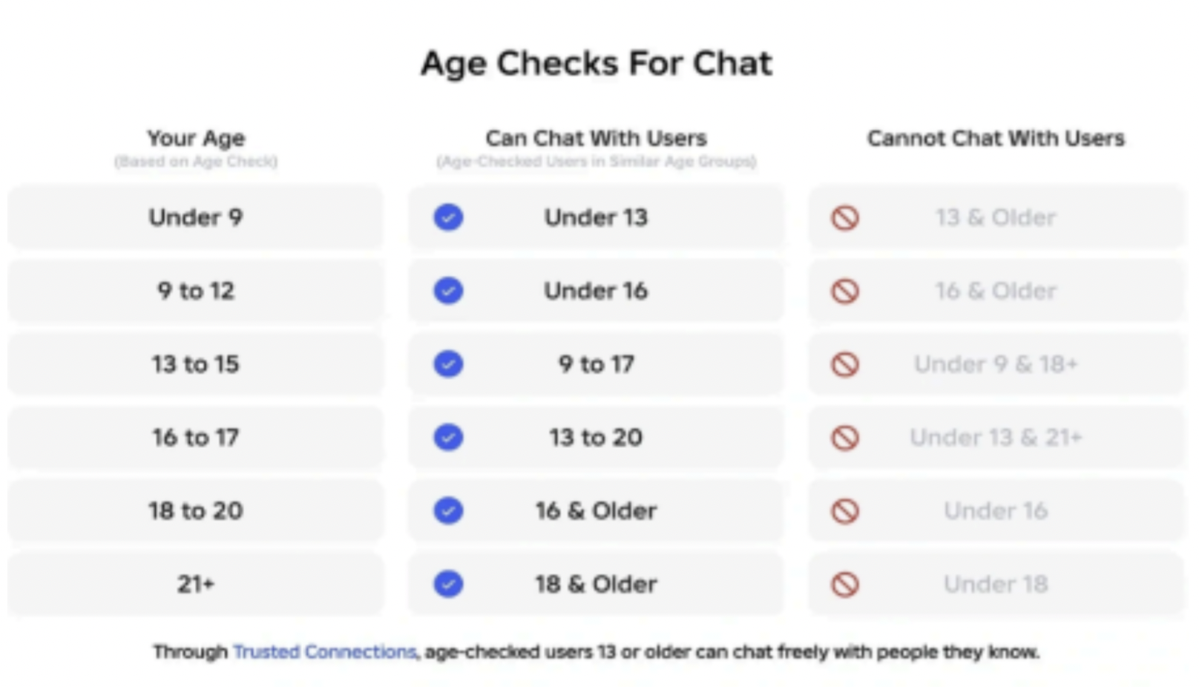Click the prohibited icon beside 16 & Older
Screen dimensions: 1199x687
point(845,291)
